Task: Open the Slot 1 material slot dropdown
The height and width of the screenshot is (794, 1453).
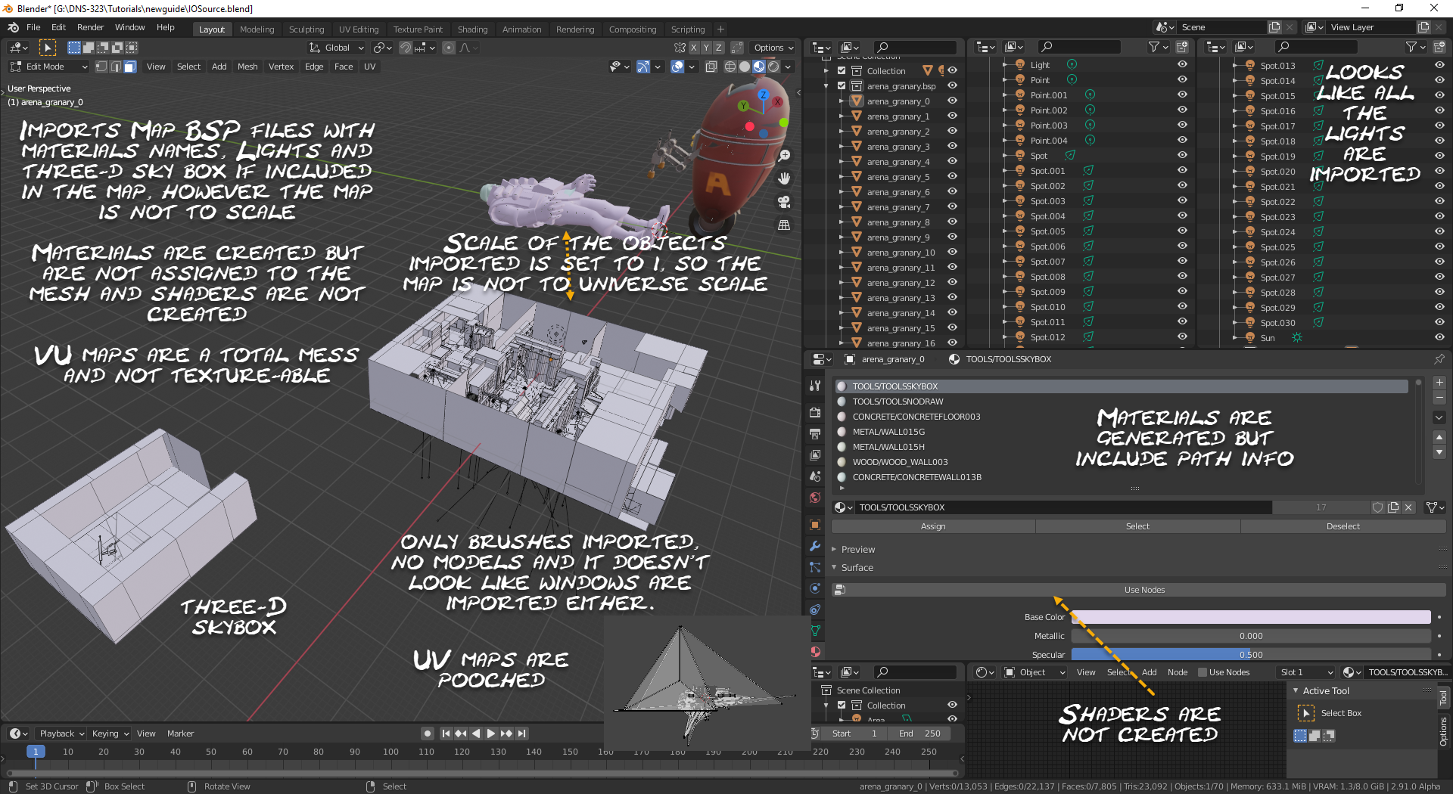Action: click(1305, 672)
